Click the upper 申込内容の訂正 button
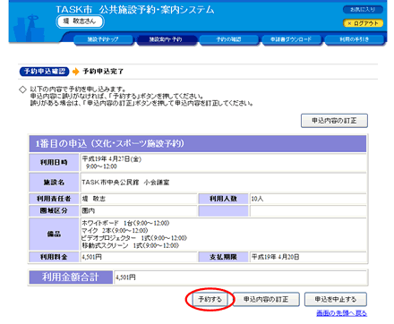 pos(334,121)
